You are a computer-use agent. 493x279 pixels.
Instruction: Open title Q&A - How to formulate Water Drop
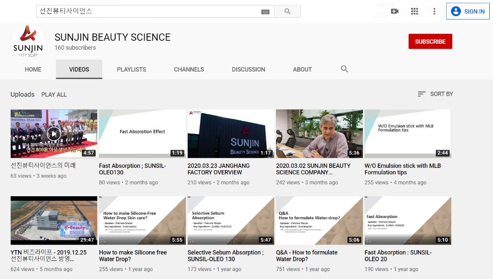307,256
